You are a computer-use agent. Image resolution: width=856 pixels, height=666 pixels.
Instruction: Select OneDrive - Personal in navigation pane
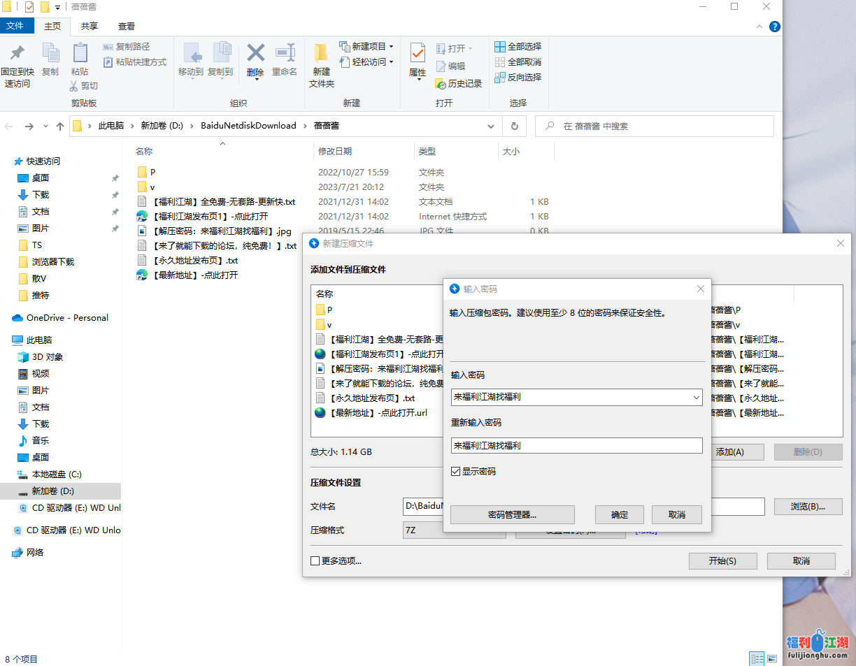click(x=67, y=317)
